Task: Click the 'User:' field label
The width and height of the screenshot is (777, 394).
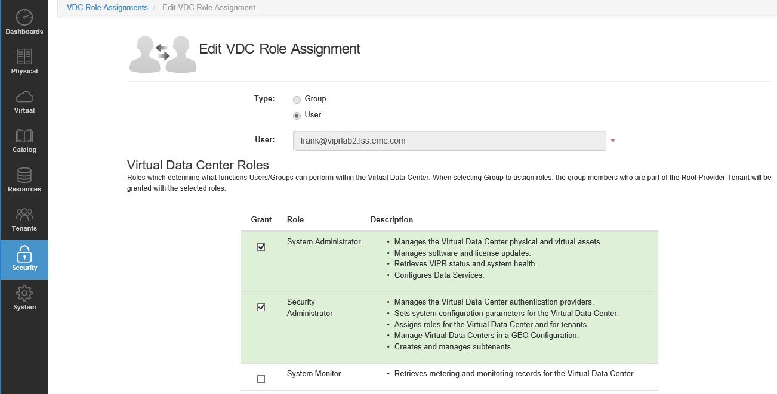Action: tap(265, 140)
